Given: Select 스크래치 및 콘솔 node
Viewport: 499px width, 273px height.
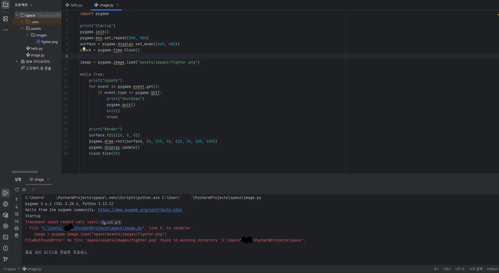Looking at the screenshot, I should 36,68.
